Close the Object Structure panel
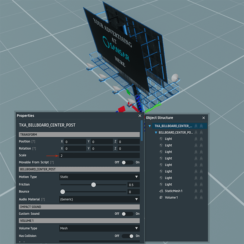244x244 pixels. pos(204,118)
